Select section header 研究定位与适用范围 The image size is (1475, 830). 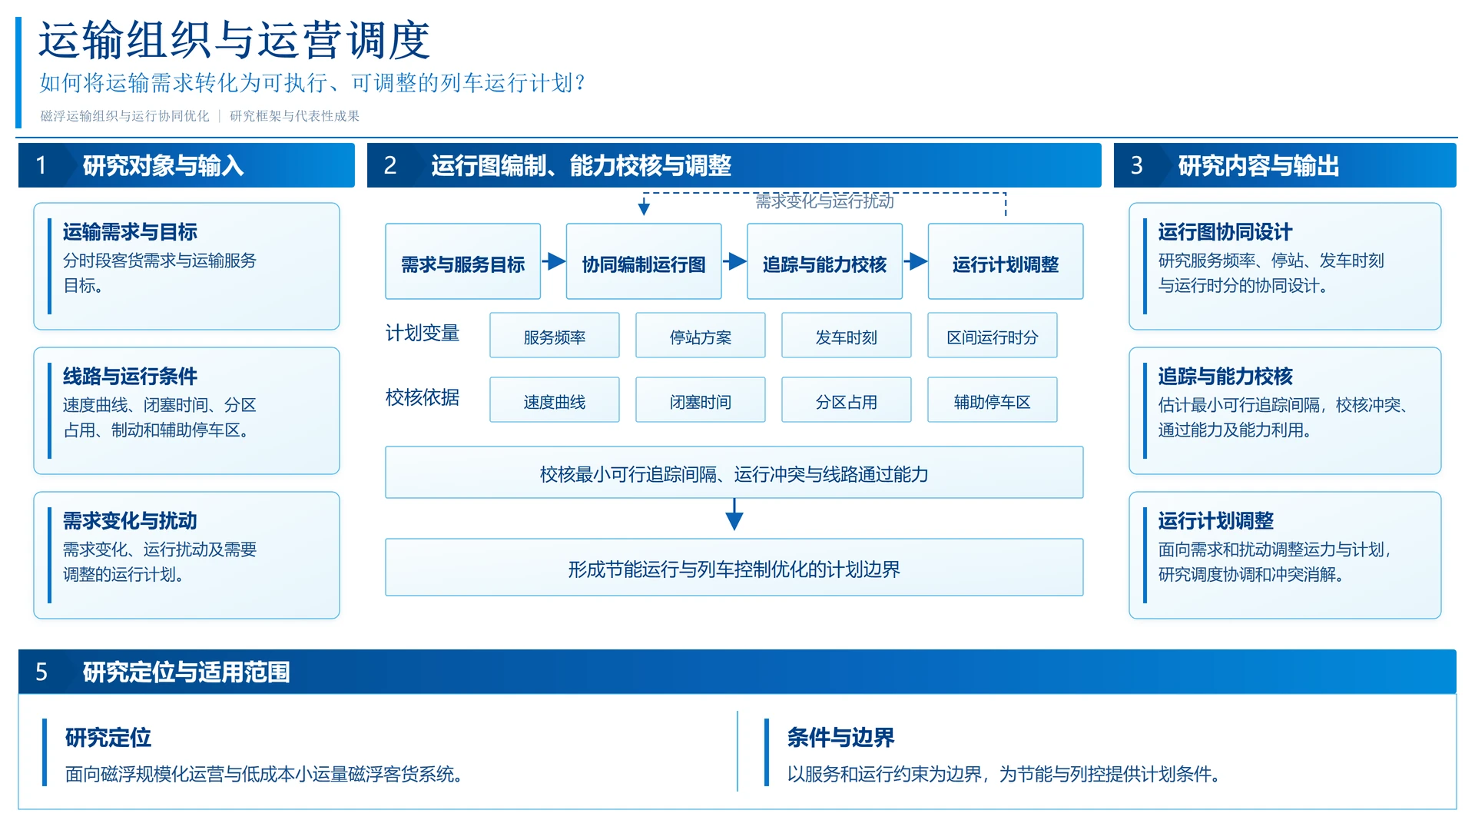(x=737, y=672)
